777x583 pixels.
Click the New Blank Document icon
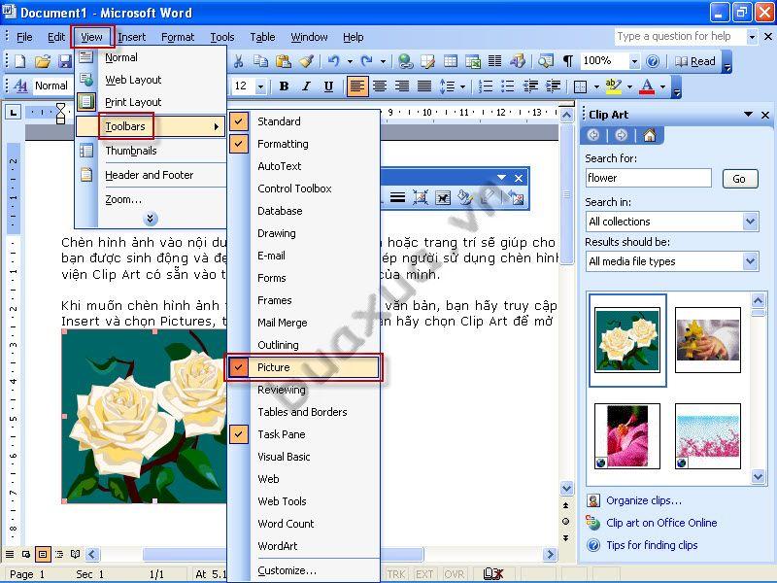[20, 61]
